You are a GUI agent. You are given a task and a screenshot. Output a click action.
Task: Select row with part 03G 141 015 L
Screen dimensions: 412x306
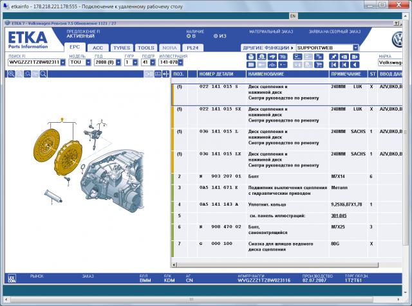coord(287,139)
